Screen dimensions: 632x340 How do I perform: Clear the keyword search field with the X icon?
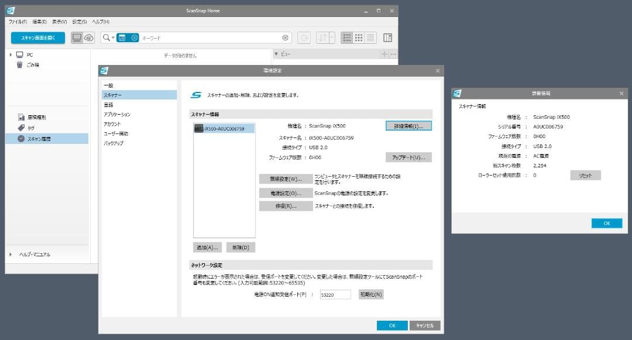286,37
